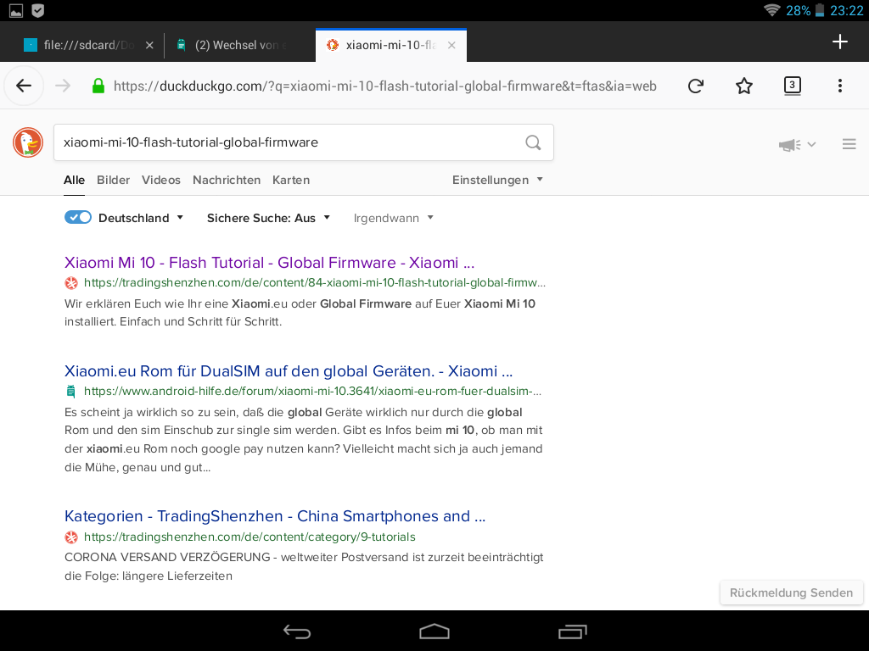The width and height of the screenshot is (869, 651).
Task: Tap the Android home navigation button
Action: click(434, 631)
